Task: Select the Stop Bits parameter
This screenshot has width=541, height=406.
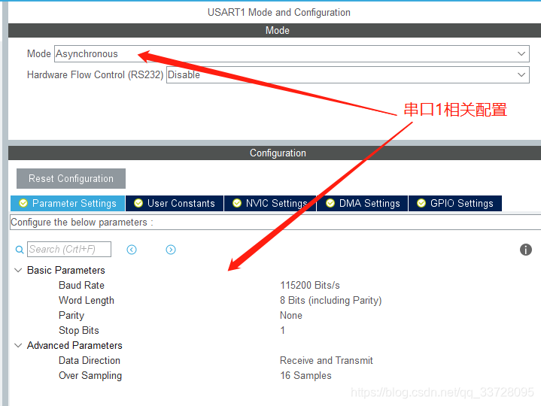Action: pyautogui.click(x=79, y=331)
